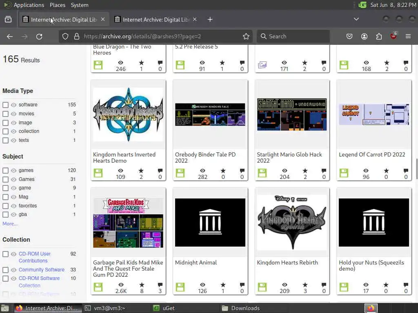Click the uGet tray icon in top panel

point(362,5)
